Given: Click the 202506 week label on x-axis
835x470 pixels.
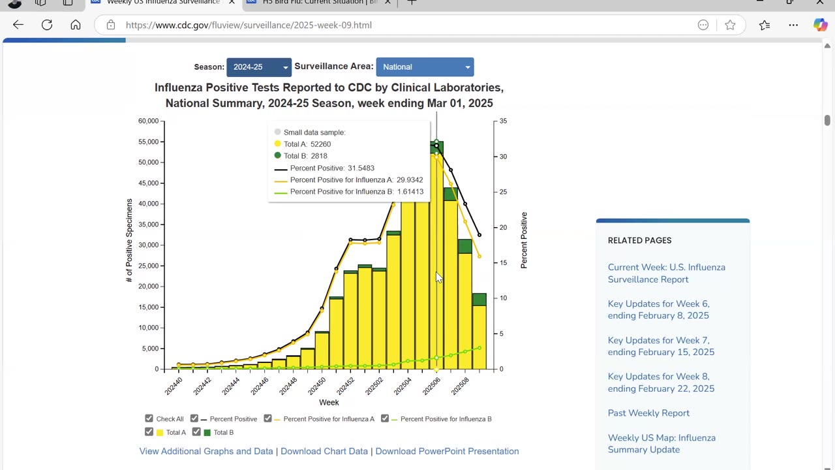Looking at the screenshot, I should click(x=432, y=386).
